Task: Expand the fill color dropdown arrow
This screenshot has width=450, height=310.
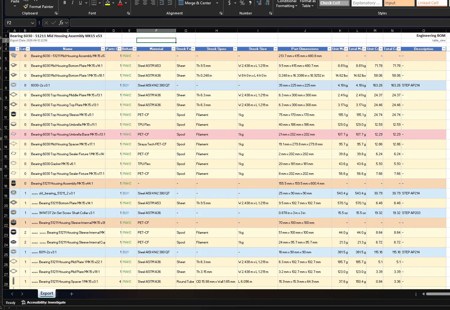Action: click(x=113, y=3)
